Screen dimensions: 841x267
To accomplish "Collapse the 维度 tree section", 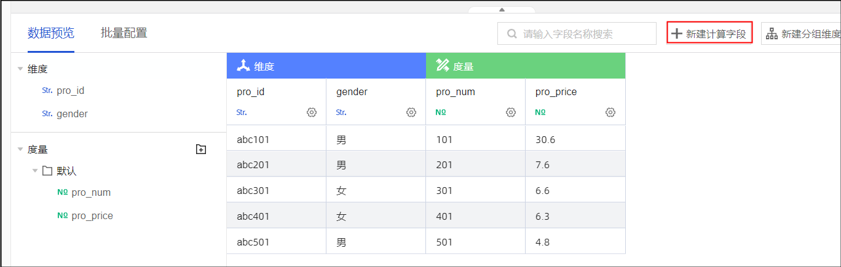I will tap(20, 69).
